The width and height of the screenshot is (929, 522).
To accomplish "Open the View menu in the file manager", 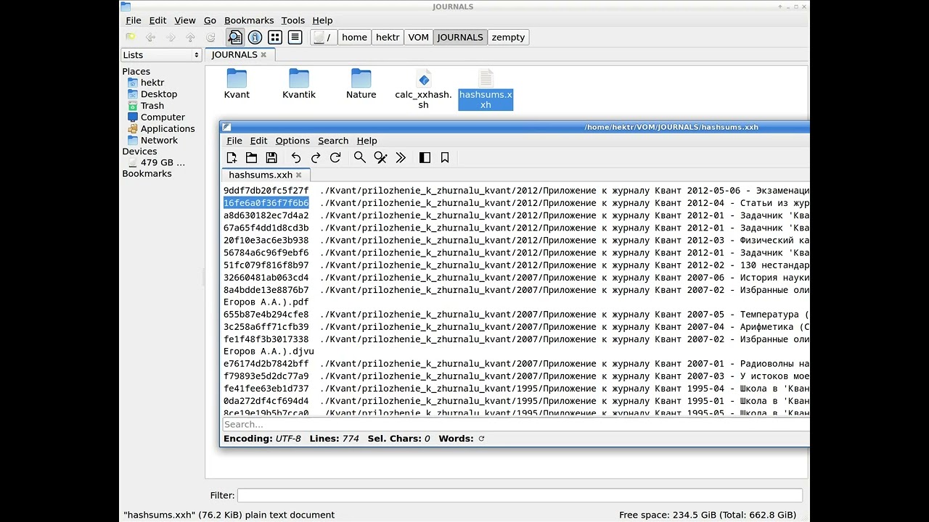I will tap(185, 20).
